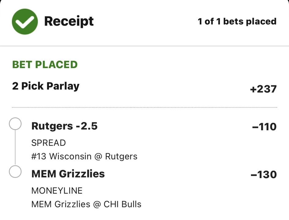Image resolution: width=289 pixels, height=220 pixels.
Task: Open the #13 Wisconsin @ Rutgers matchup
Action: 84,156
